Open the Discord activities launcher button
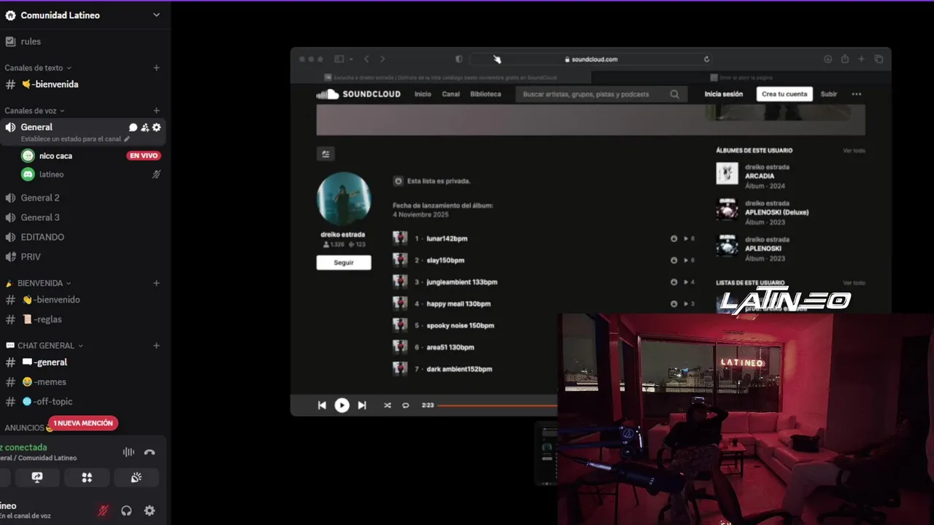This screenshot has height=525, width=934. point(87,478)
